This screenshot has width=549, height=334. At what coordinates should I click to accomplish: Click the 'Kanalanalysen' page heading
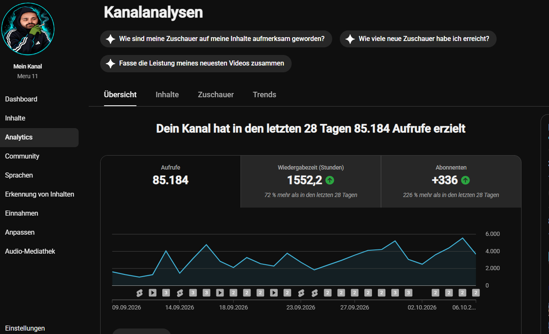point(153,12)
